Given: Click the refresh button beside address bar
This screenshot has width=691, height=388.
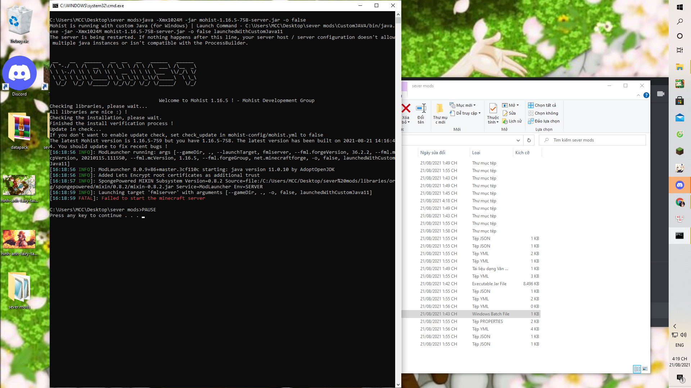Looking at the screenshot, I should coord(529,140).
